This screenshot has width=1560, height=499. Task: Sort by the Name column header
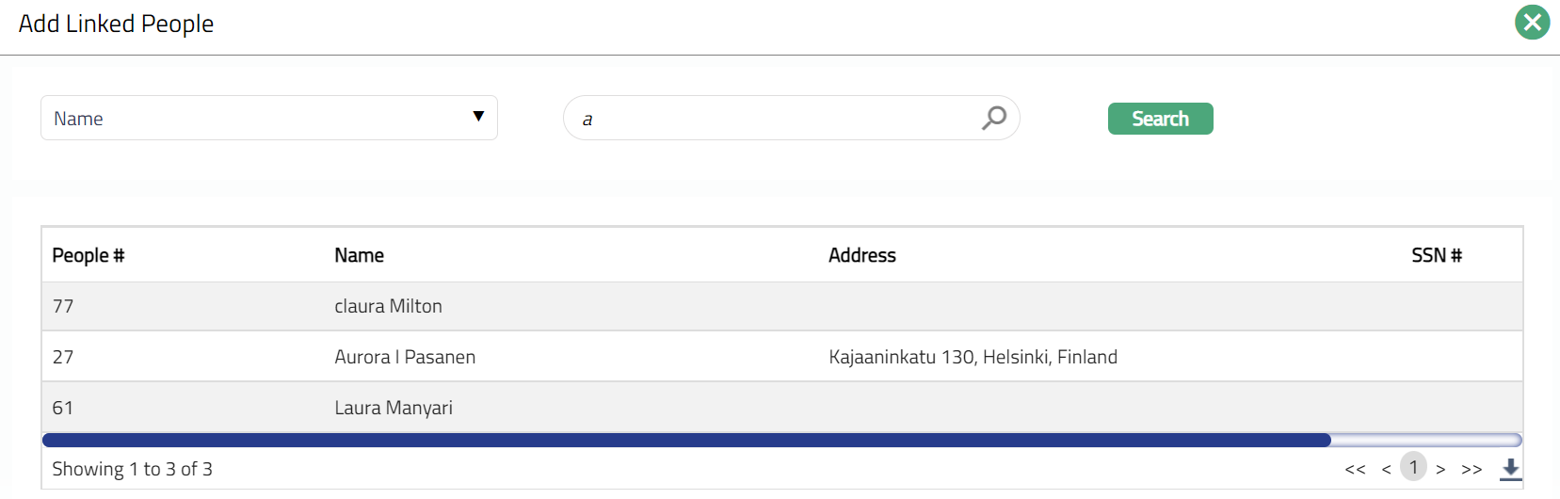pyautogui.click(x=359, y=255)
